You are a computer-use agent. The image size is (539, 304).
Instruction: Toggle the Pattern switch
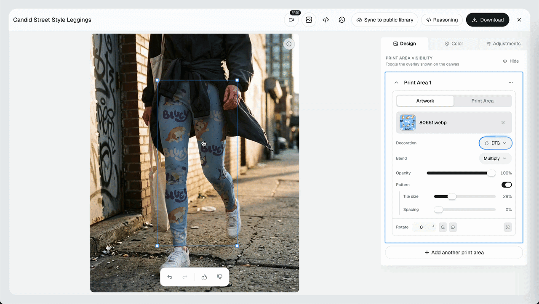(507, 185)
